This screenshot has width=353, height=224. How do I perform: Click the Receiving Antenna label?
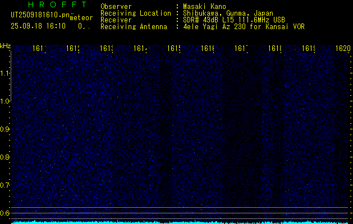[134, 27]
